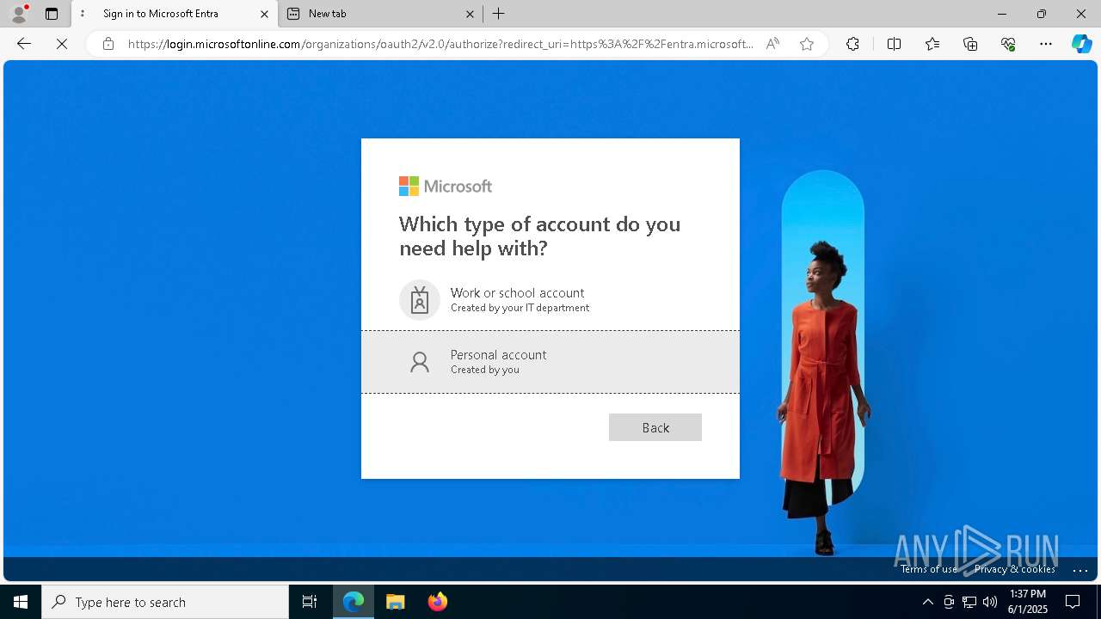Image resolution: width=1101 pixels, height=619 pixels.
Task: Click the Personal account person icon
Action: (420, 362)
